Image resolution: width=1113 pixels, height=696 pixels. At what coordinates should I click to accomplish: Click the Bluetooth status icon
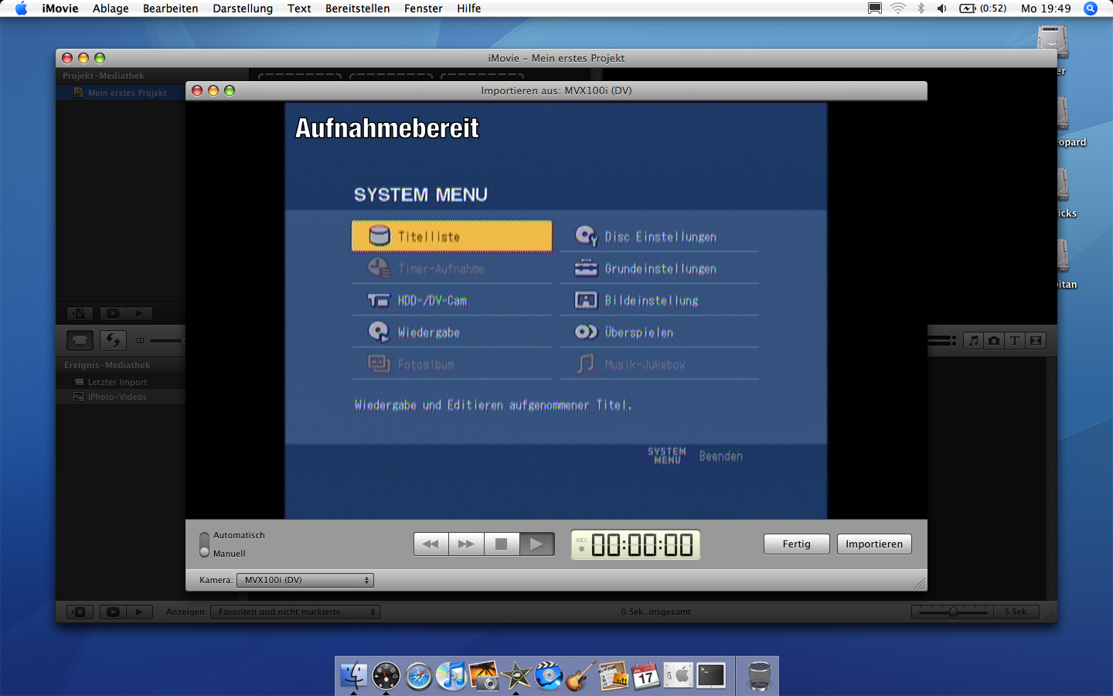coord(921,9)
